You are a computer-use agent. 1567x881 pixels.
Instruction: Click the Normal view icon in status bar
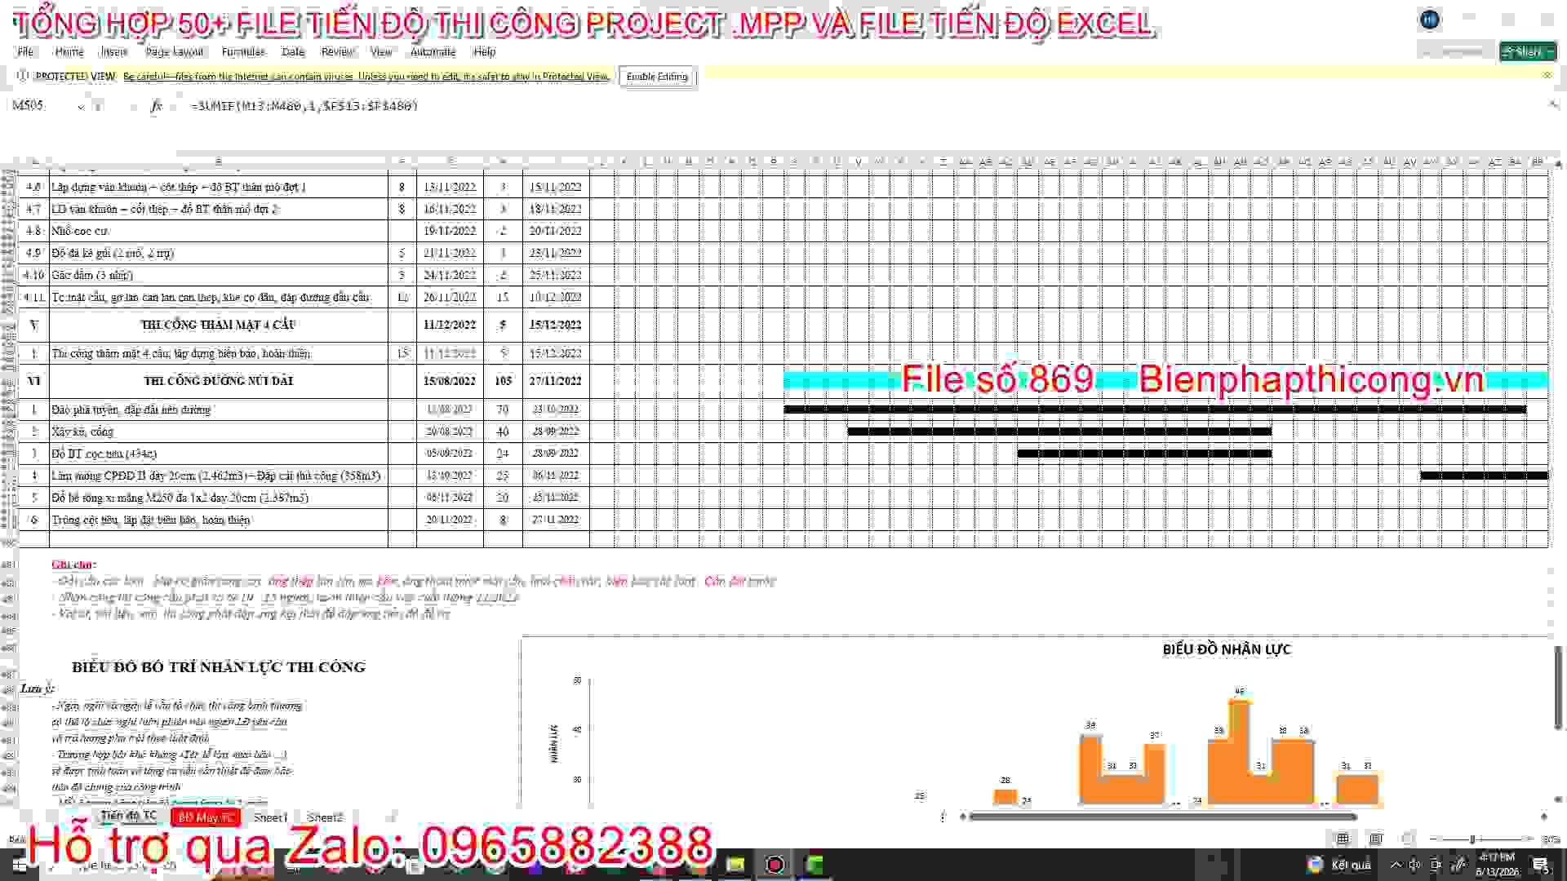(x=1343, y=839)
